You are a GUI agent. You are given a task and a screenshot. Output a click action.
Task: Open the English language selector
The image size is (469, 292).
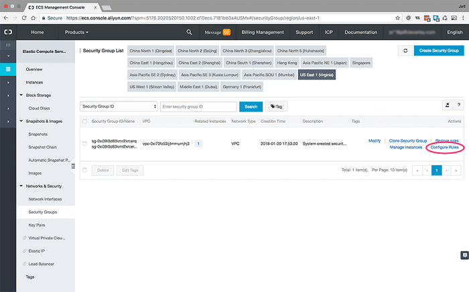point(455,32)
